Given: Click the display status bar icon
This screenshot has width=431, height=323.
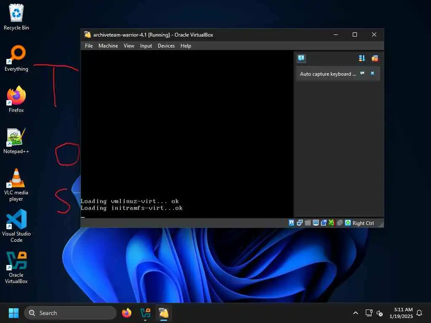Looking at the screenshot, I should click(x=316, y=223).
